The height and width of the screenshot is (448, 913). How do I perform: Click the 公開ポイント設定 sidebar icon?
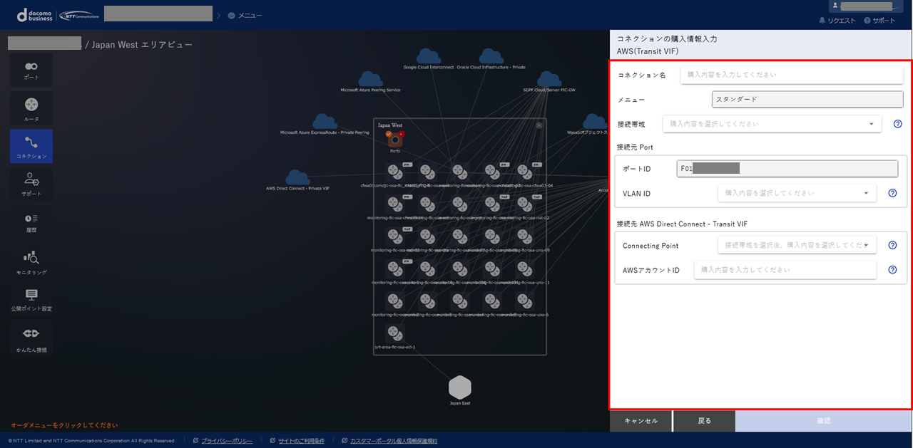[31, 299]
